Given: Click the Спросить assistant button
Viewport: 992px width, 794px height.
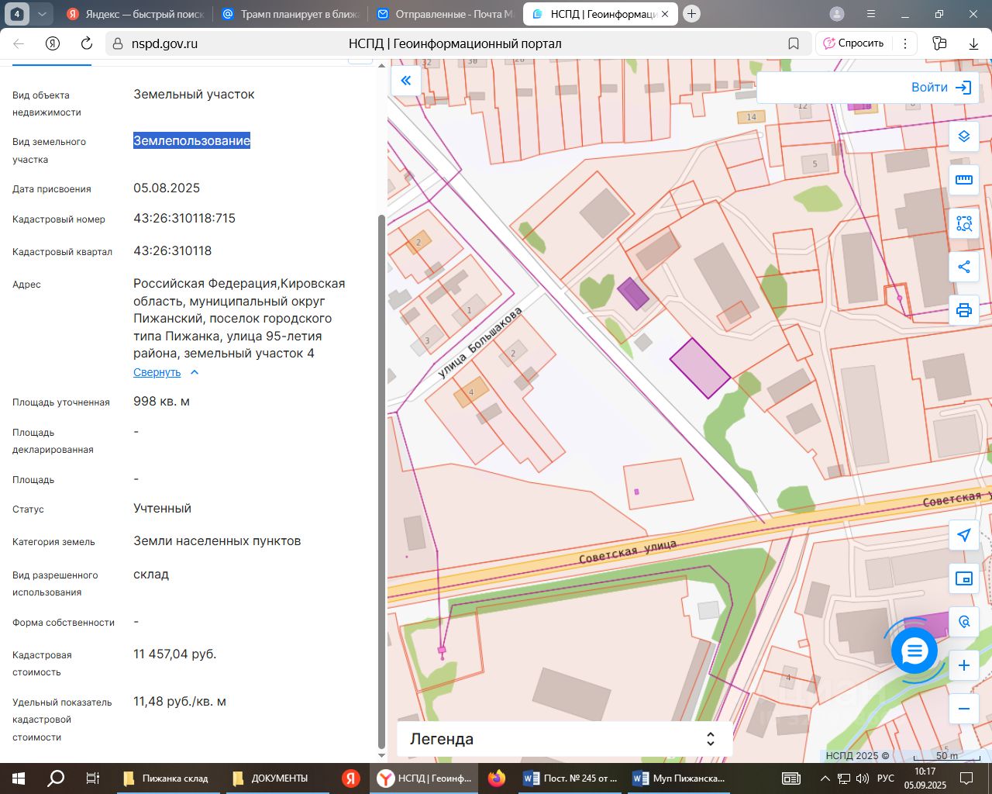Looking at the screenshot, I should [x=853, y=43].
